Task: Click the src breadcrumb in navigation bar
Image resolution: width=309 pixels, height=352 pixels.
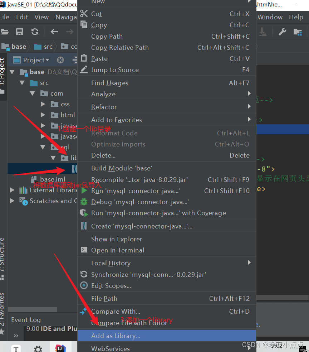Action: 43,47
